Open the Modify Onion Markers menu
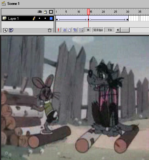 81,30
